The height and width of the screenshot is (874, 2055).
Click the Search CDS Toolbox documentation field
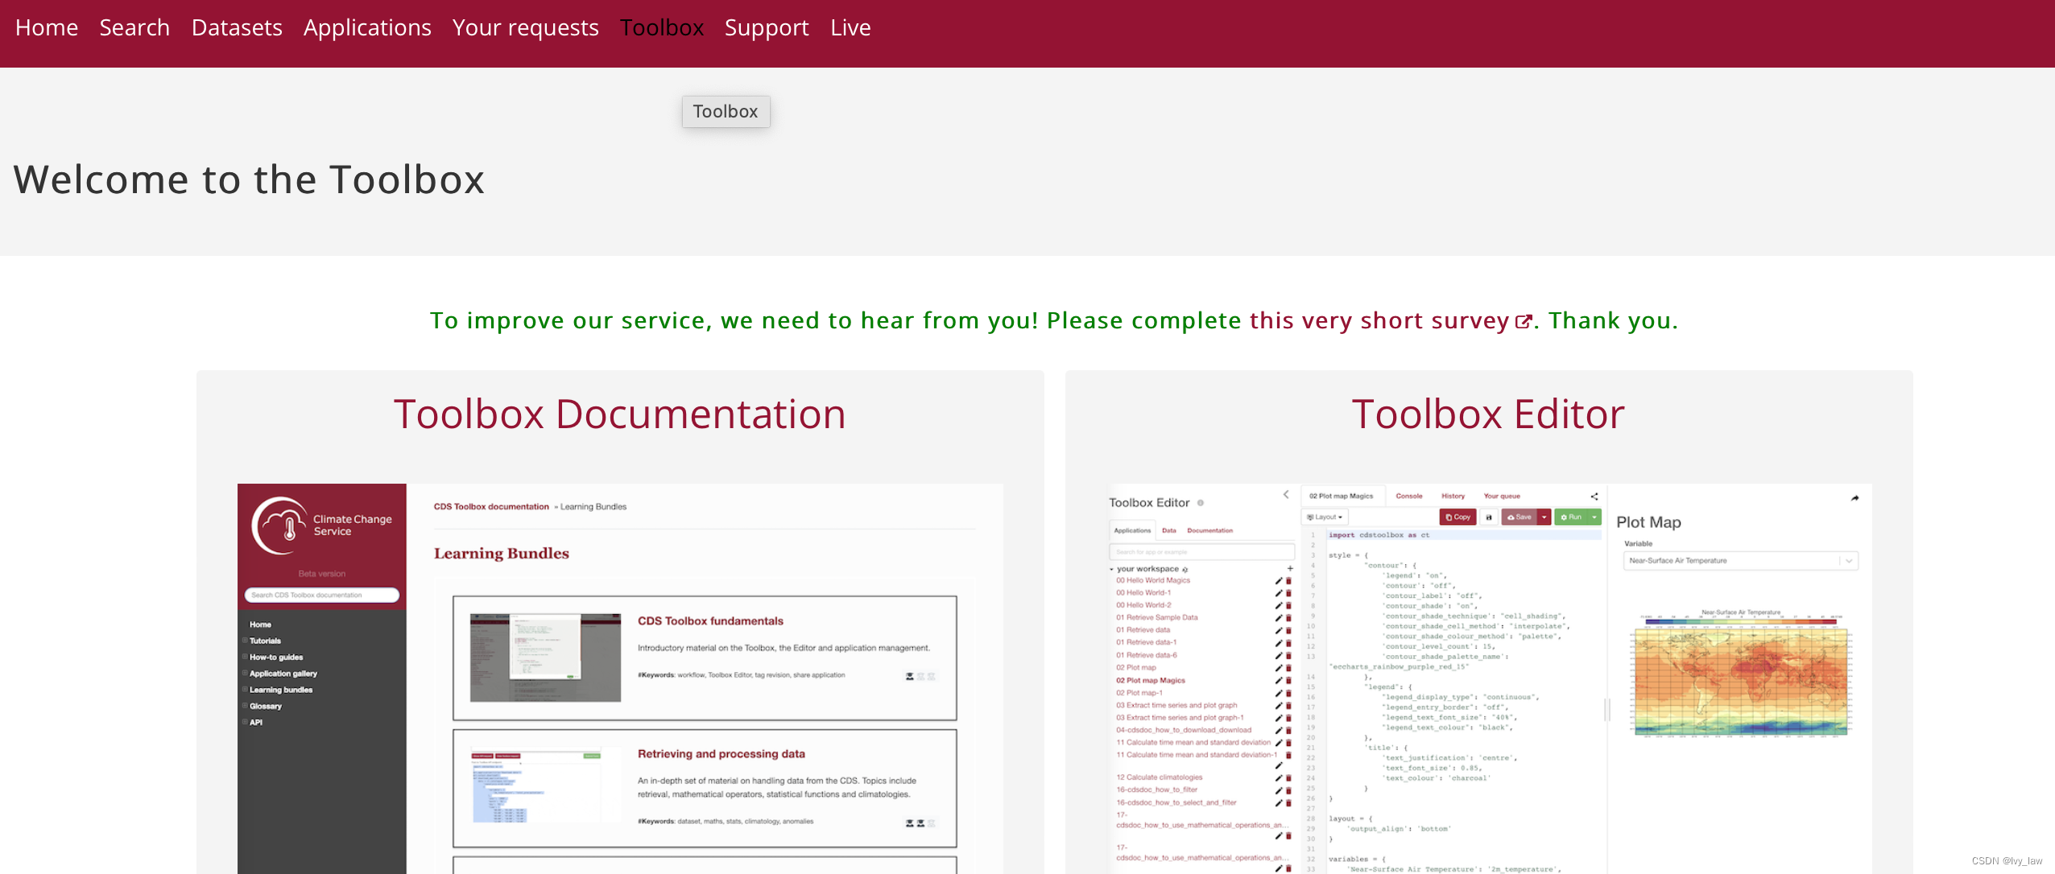pyautogui.click(x=321, y=595)
